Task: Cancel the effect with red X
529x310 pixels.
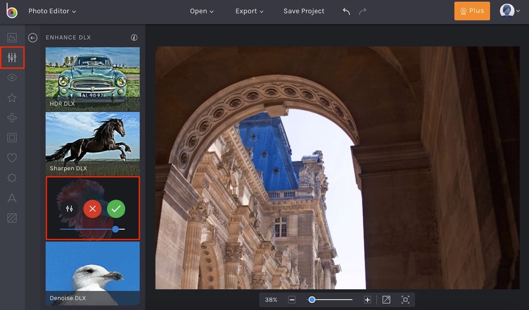Action: (x=92, y=209)
